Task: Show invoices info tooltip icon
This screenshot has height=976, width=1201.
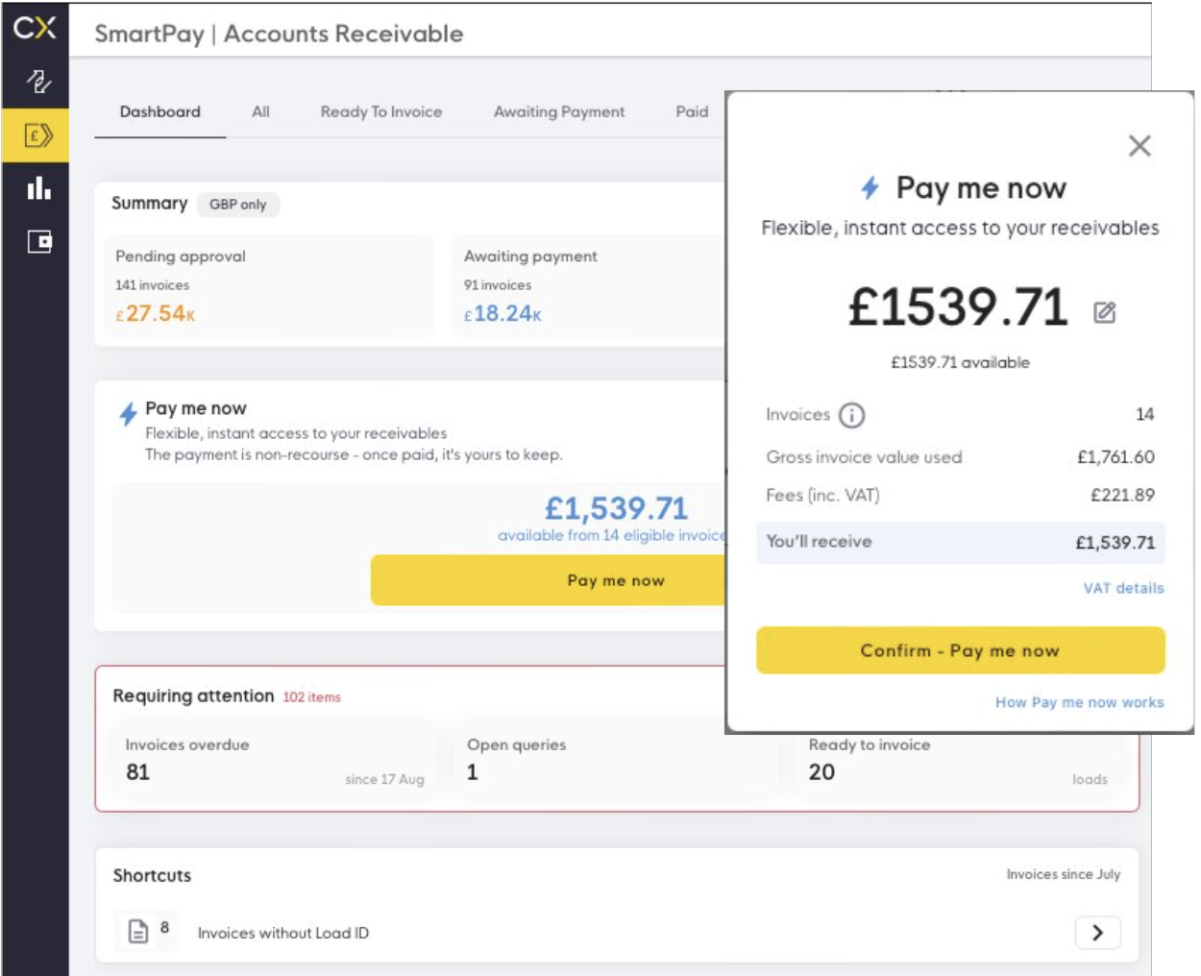Action: (851, 415)
